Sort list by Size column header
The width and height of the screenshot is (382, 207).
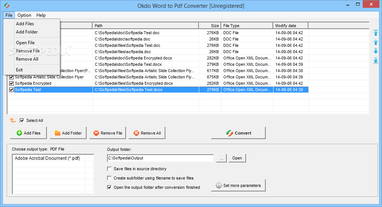tap(210, 26)
